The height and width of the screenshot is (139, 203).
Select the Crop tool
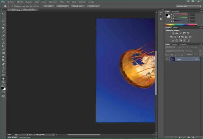pos(3,28)
